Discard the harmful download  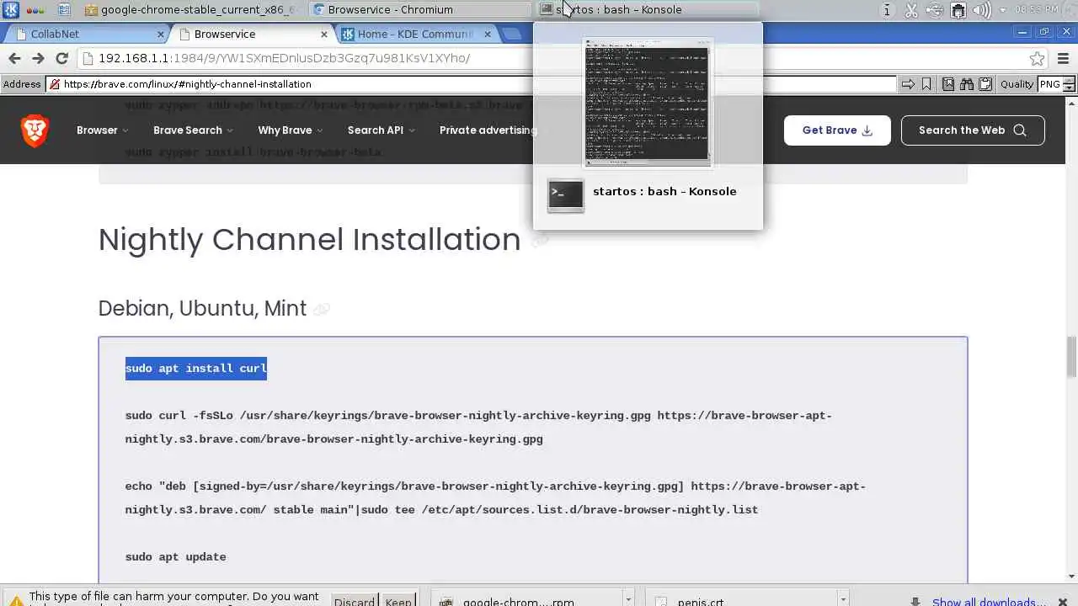[354, 601]
